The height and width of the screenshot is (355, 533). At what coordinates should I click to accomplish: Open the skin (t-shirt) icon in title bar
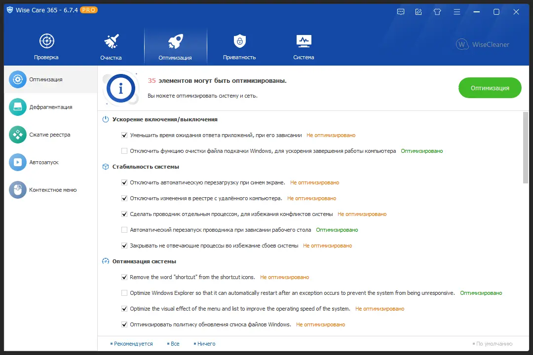(437, 12)
